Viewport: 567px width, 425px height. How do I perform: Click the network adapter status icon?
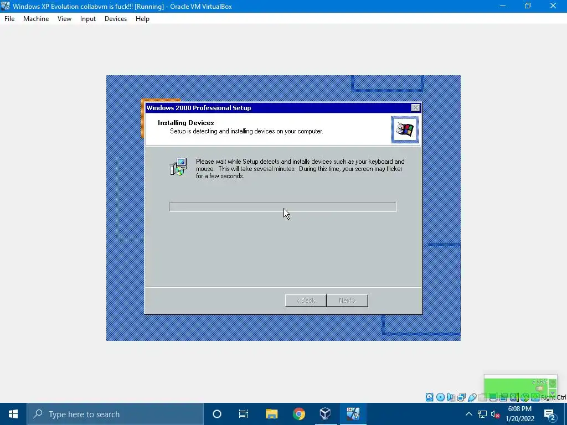461,397
